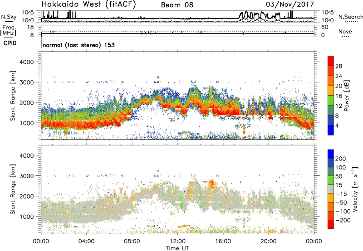Click the Slant Range label of velocity panel
The height and width of the screenshot is (251, 363).
(x=13, y=189)
